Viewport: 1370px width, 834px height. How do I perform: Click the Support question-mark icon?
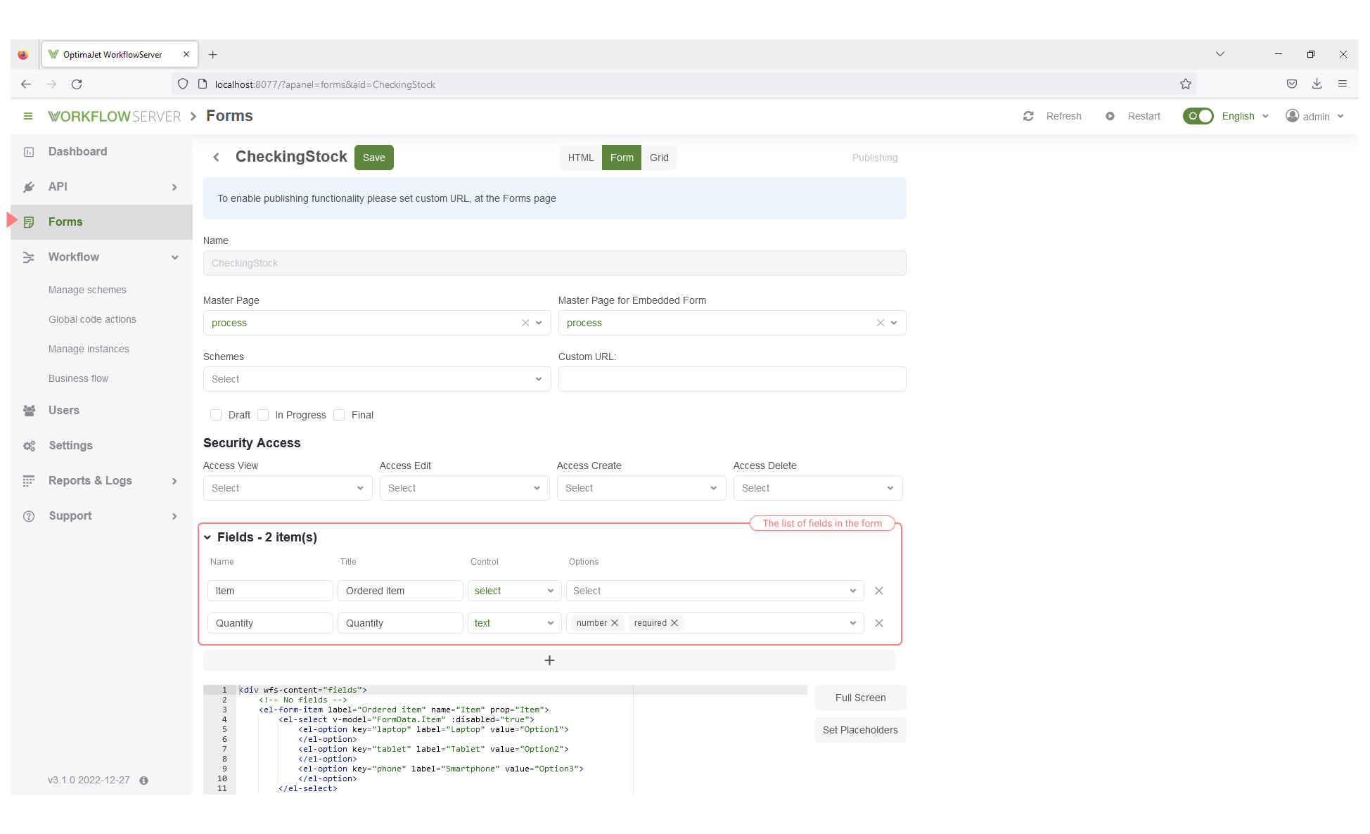[x=29, y=516]
